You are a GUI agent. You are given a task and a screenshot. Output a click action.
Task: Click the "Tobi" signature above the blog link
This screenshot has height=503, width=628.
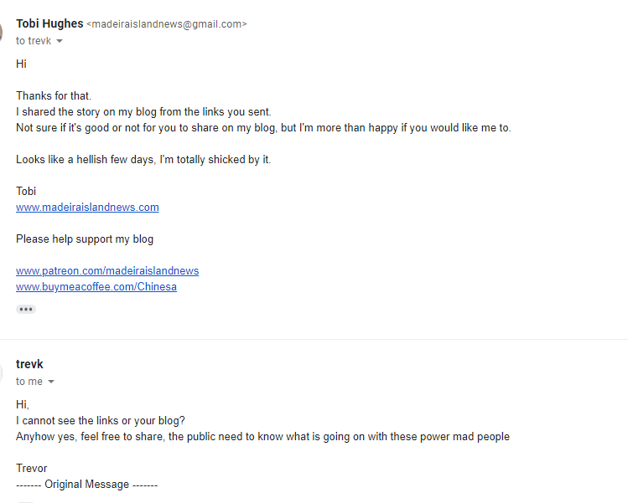pyautogui.click(x=26, y=192)
